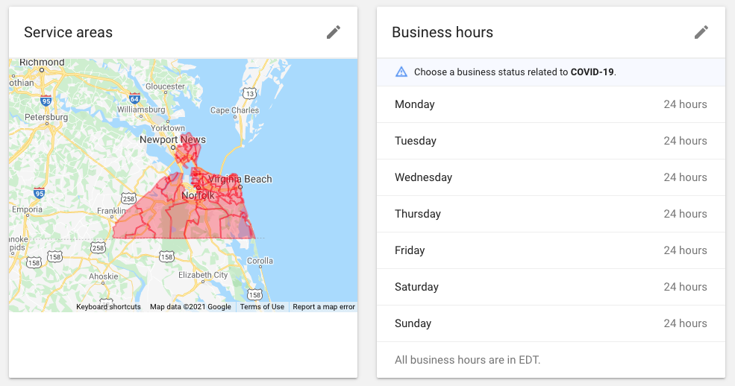The height and width of the screenshot is (386, 735).
Task: Click the Route 13 shield near Cape Charles
Action: [251, 93]
